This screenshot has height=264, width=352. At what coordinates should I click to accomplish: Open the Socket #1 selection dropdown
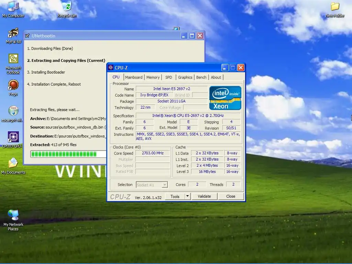coord(152,185)
